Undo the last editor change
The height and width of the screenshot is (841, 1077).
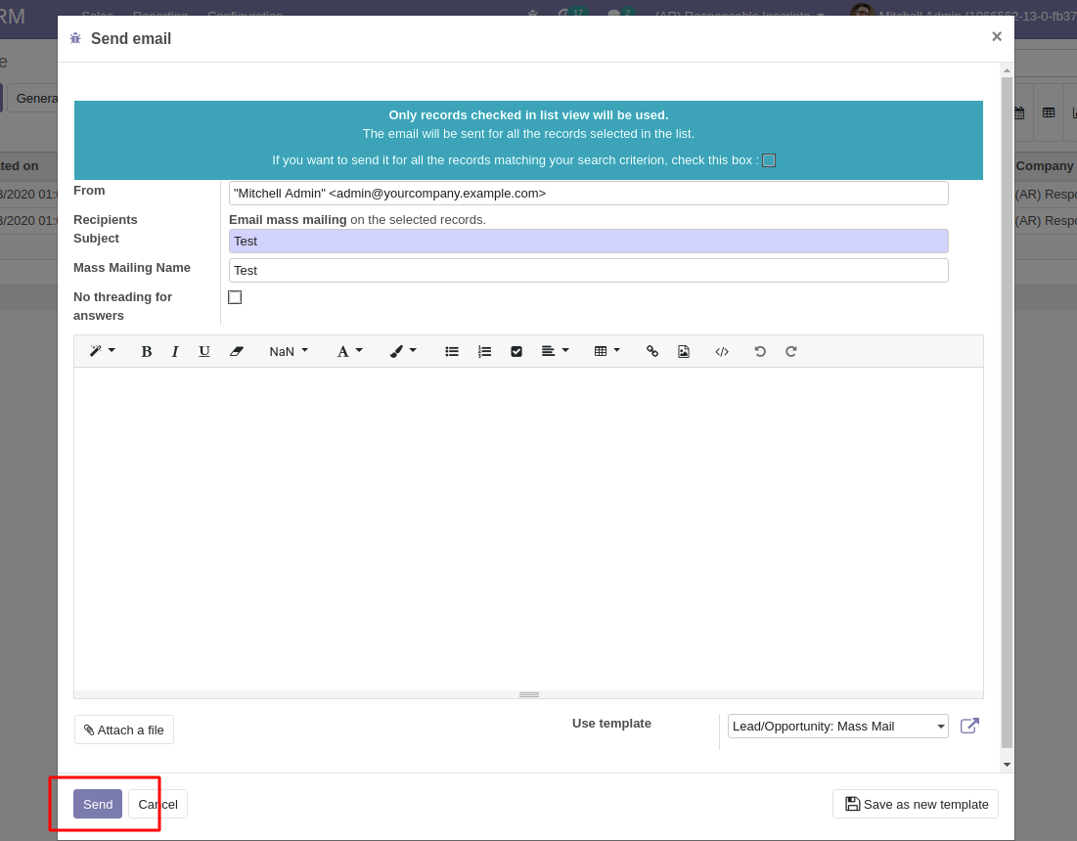(x=760, y=351)
